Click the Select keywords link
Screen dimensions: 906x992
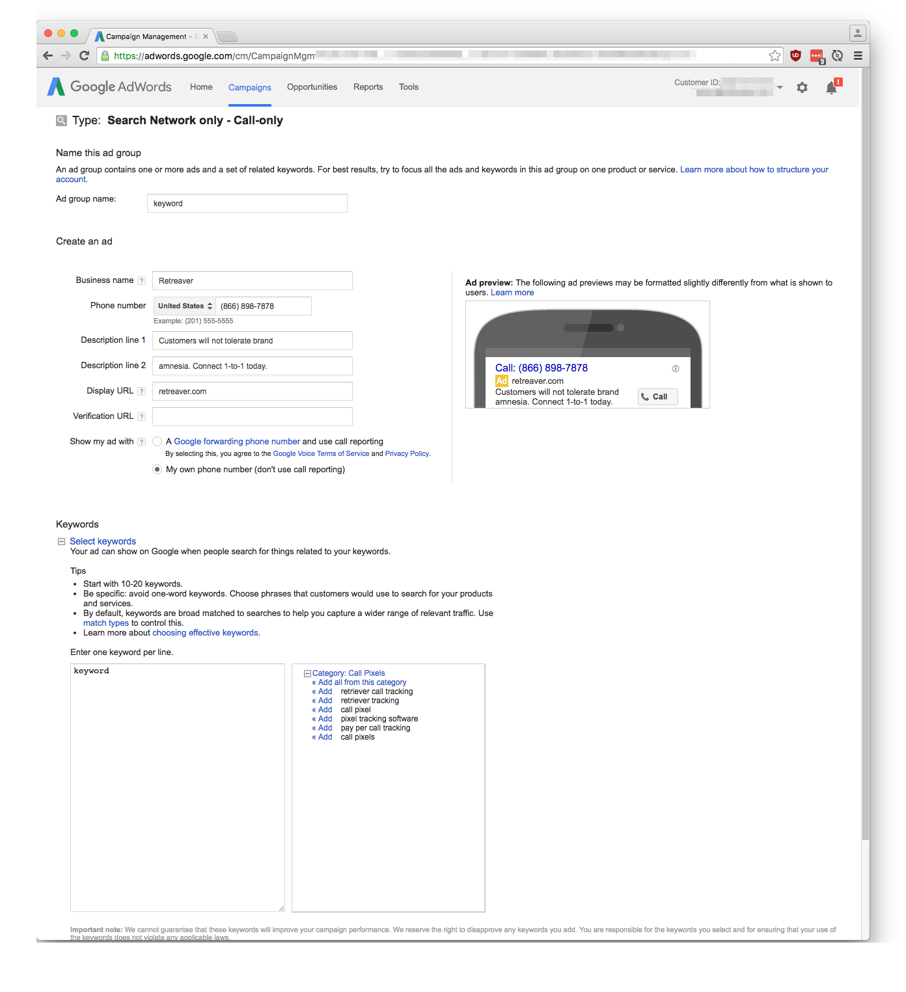[103, 542]
